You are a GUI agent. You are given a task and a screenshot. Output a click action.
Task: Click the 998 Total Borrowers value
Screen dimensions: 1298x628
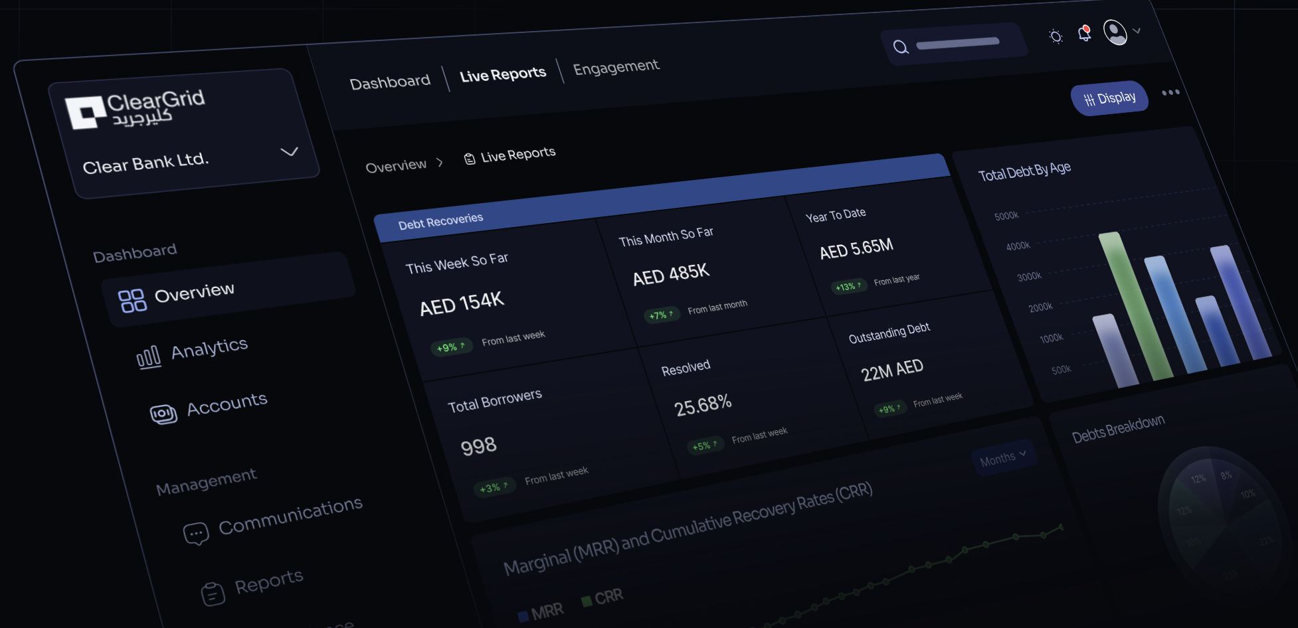(478, 446)
